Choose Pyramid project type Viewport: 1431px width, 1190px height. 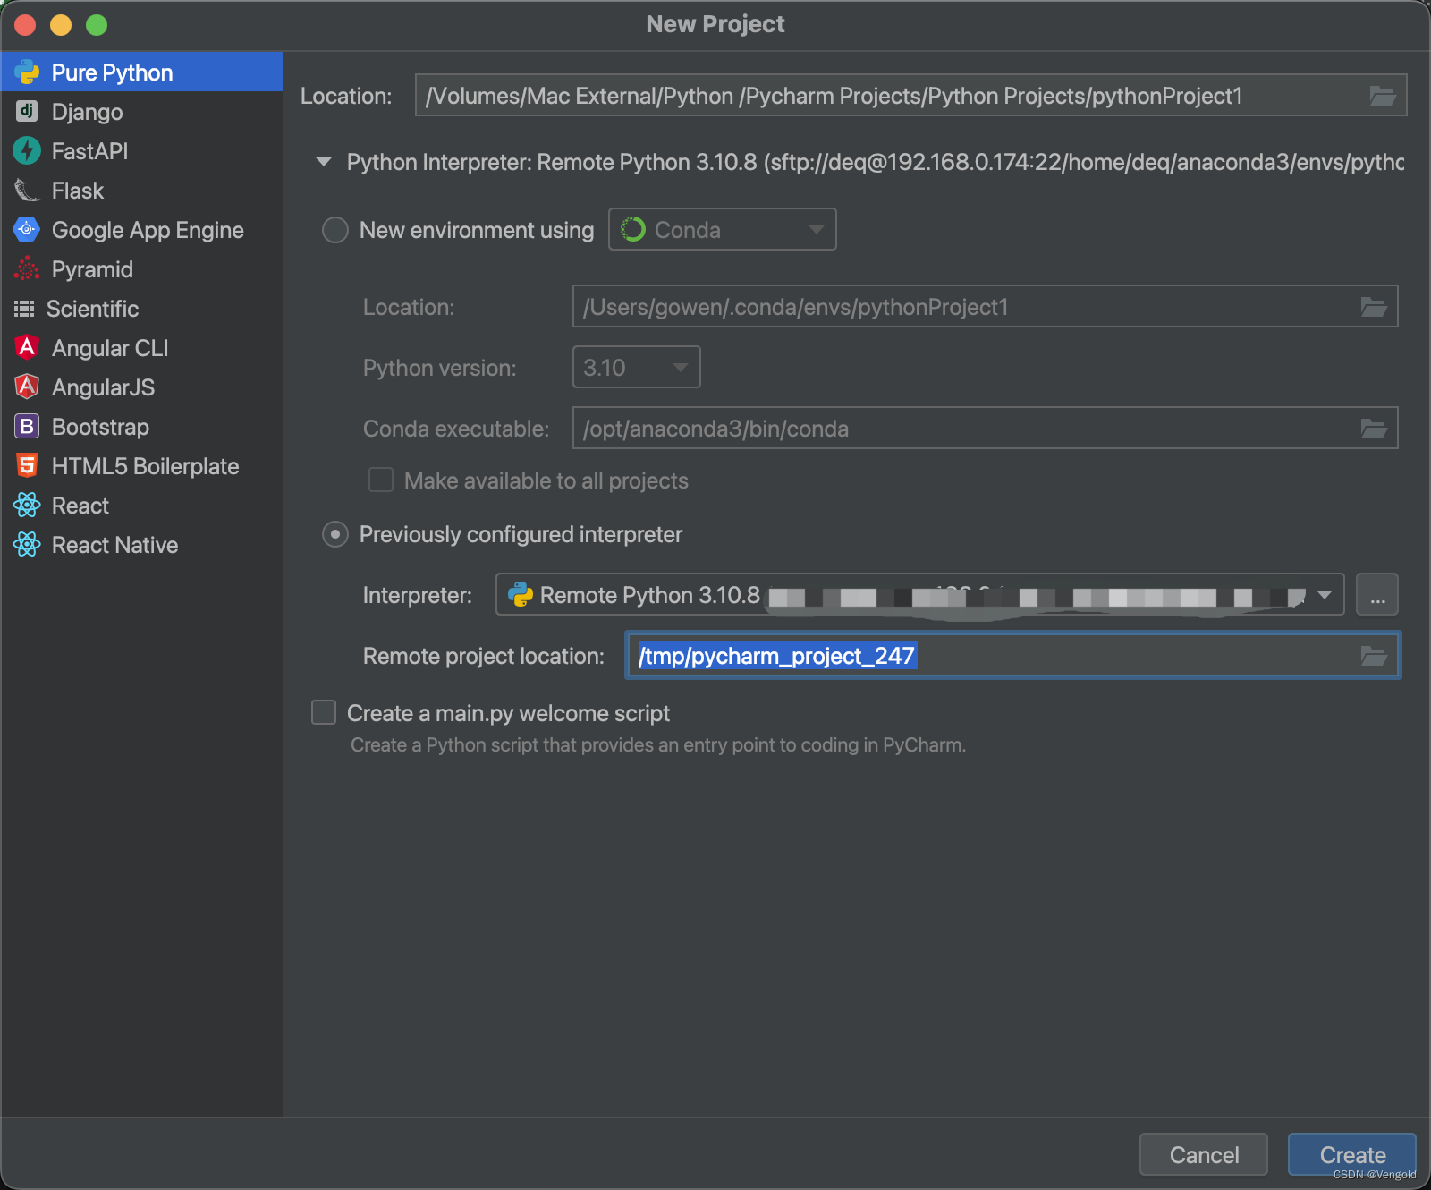tap(141, 268)
